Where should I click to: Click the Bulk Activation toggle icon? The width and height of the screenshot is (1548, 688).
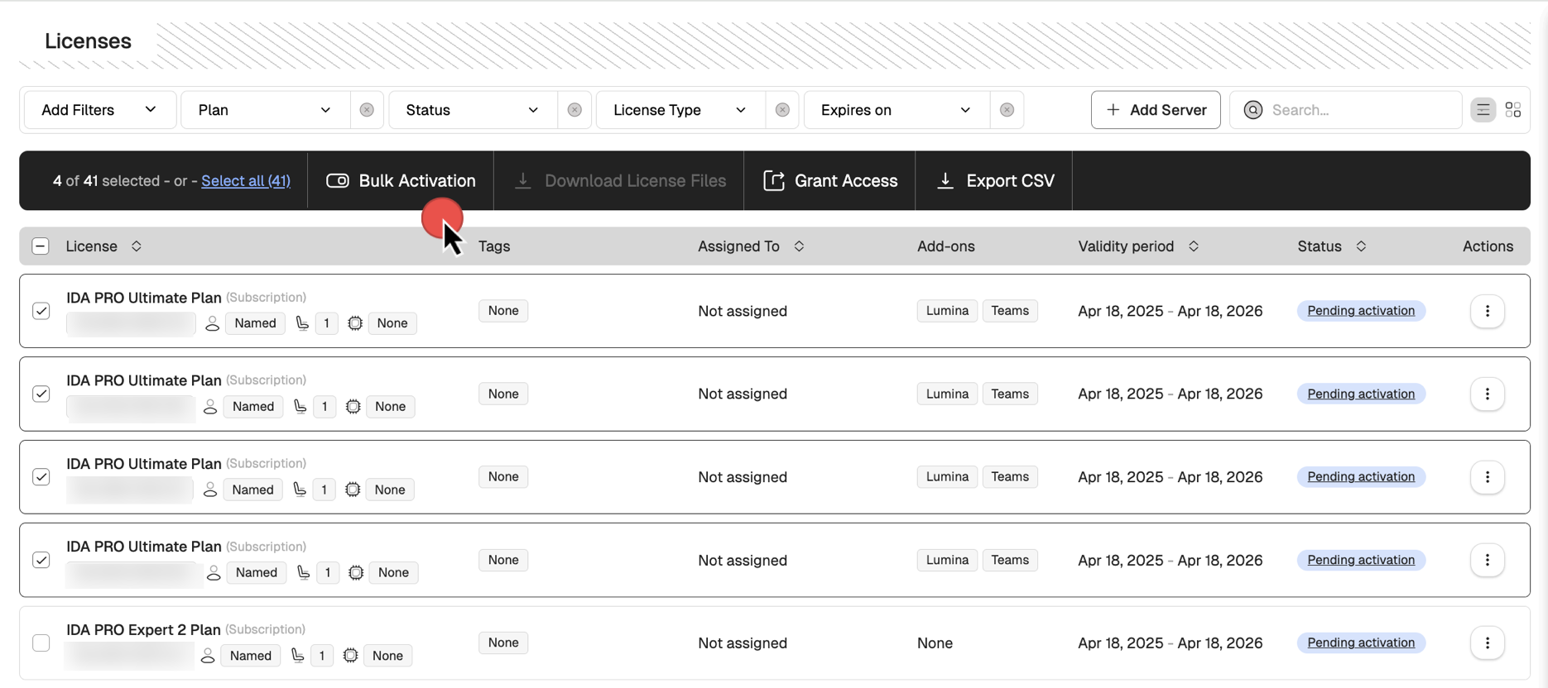(338, 181)
